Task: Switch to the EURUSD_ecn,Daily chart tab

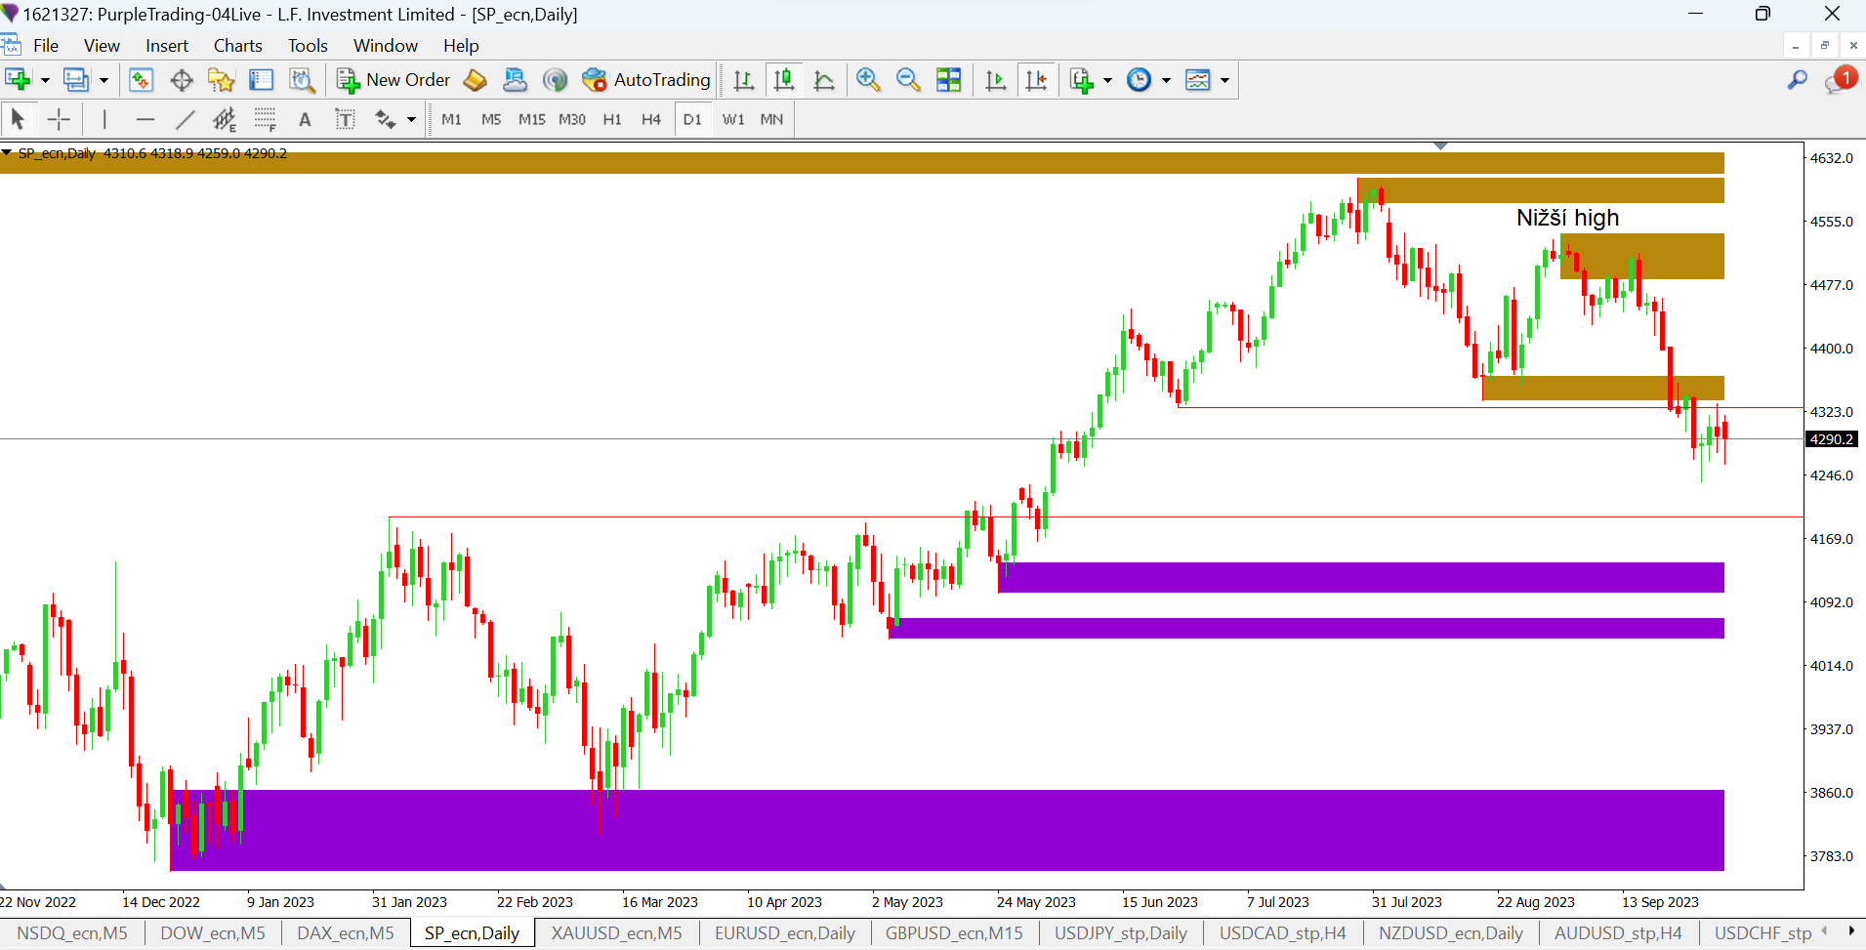Action: (x=785, y=933)
